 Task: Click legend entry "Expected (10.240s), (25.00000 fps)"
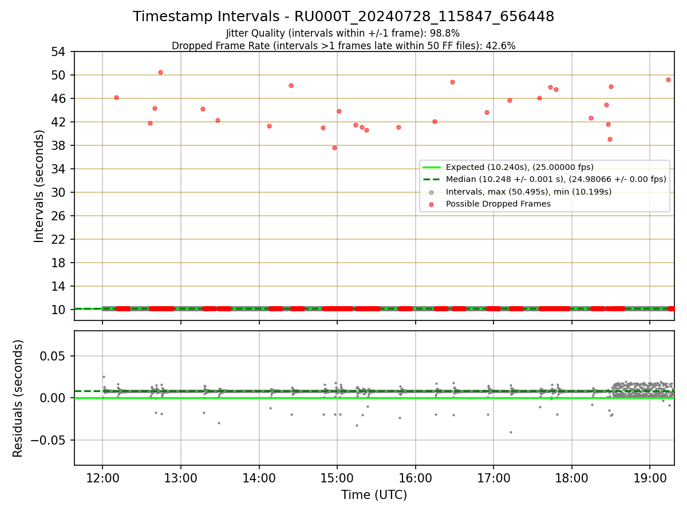coord(520,167)
